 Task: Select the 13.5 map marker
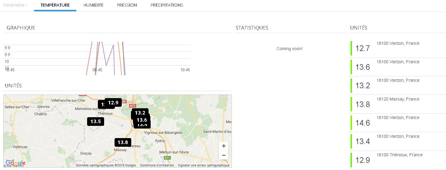click(95, 121)
